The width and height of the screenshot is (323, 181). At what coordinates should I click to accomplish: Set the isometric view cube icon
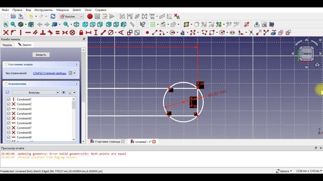[76, 25]
